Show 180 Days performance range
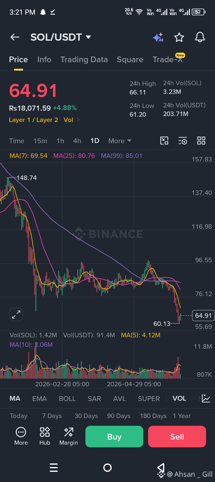 coord(153,416)
